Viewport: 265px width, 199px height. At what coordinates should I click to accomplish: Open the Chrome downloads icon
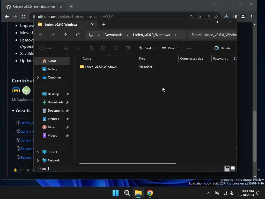pyautogui.click(x=226, y=17)
